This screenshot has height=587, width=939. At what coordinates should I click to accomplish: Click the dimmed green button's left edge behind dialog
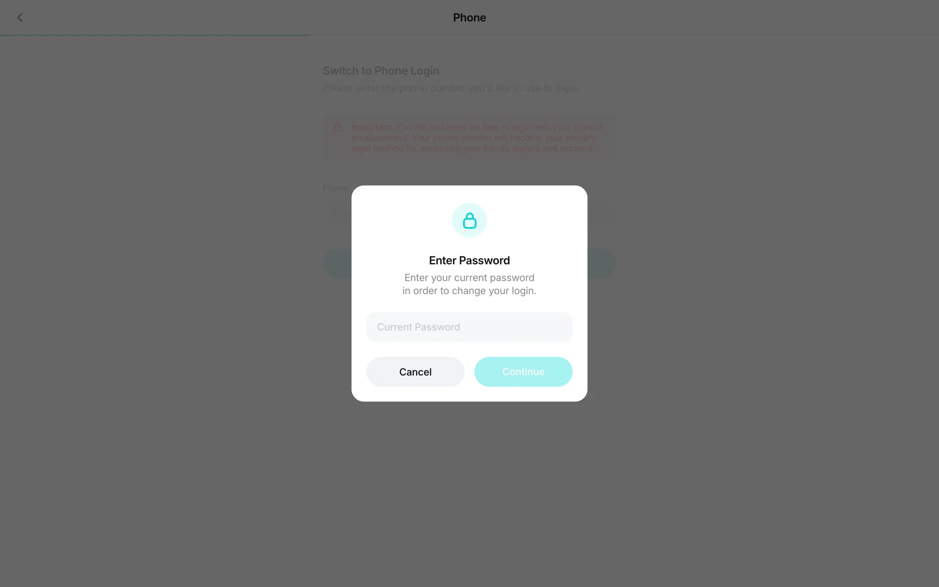(x=337, y=263)
